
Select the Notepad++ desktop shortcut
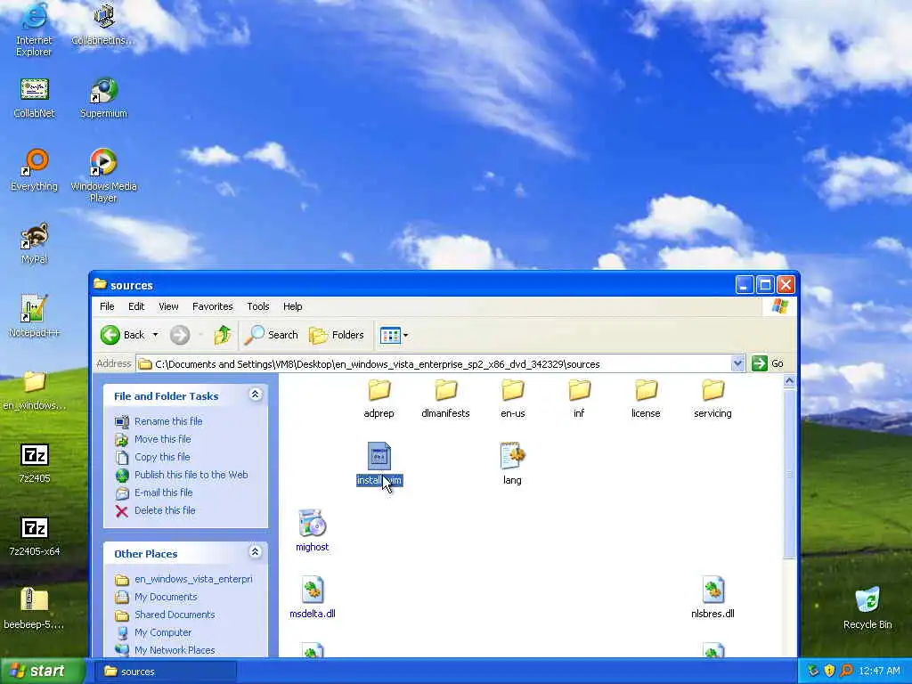(34, 316)
